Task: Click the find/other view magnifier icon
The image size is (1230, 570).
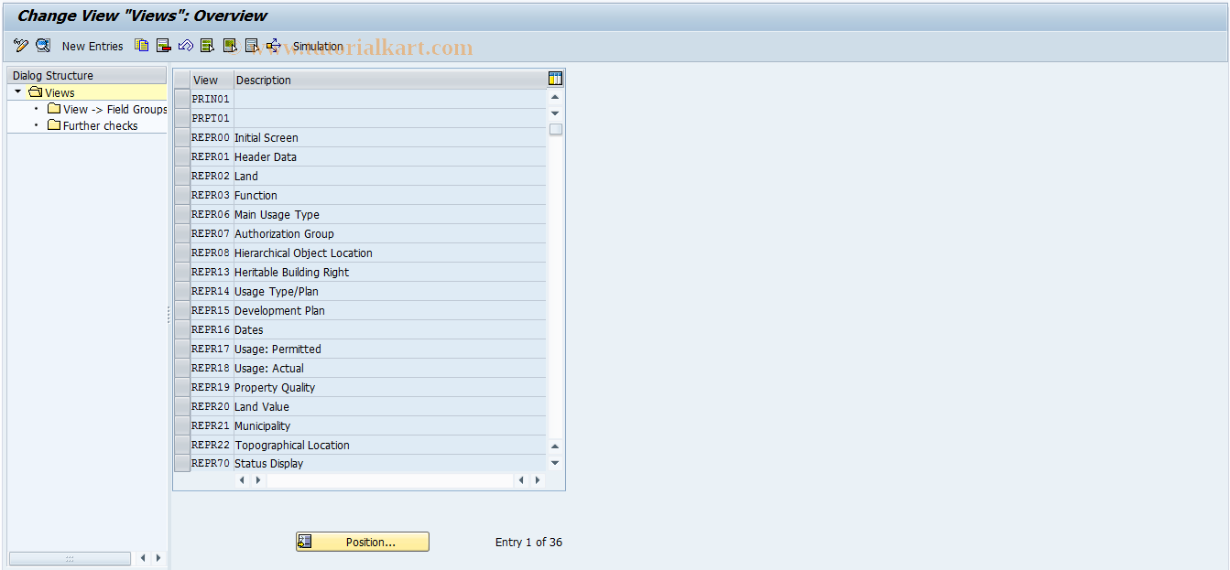Action: tap(43, 45)
